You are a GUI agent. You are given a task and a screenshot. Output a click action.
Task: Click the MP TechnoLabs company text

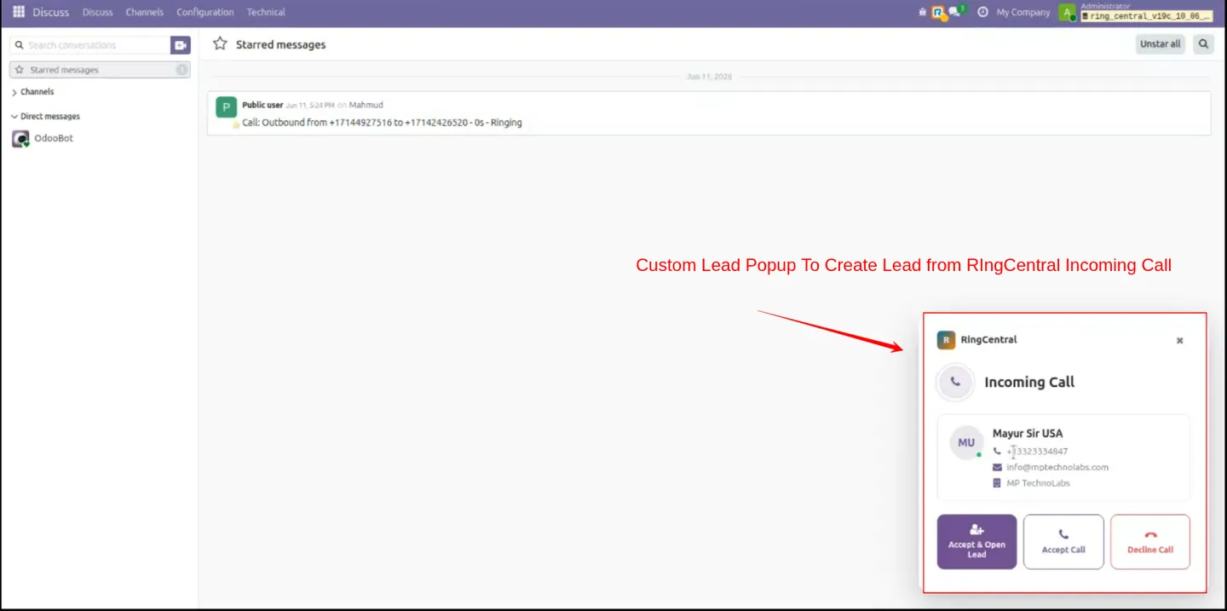(x=1038, y=483)
